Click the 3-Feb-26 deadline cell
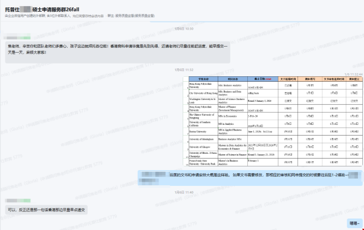 [x=263, y=116]
